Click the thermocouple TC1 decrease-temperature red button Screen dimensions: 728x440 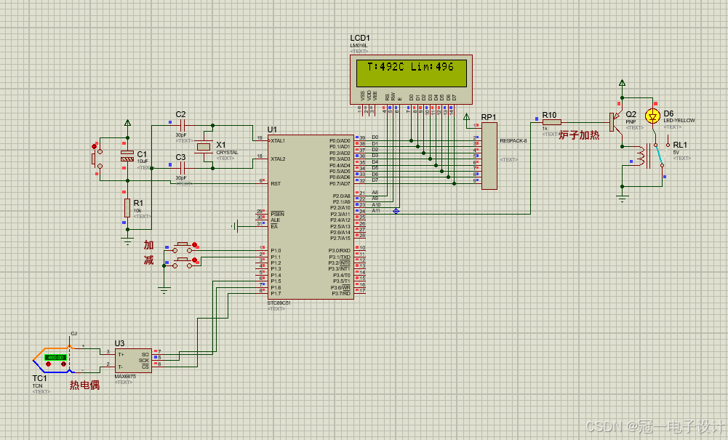pyautogui.click(x=48, y=364)
